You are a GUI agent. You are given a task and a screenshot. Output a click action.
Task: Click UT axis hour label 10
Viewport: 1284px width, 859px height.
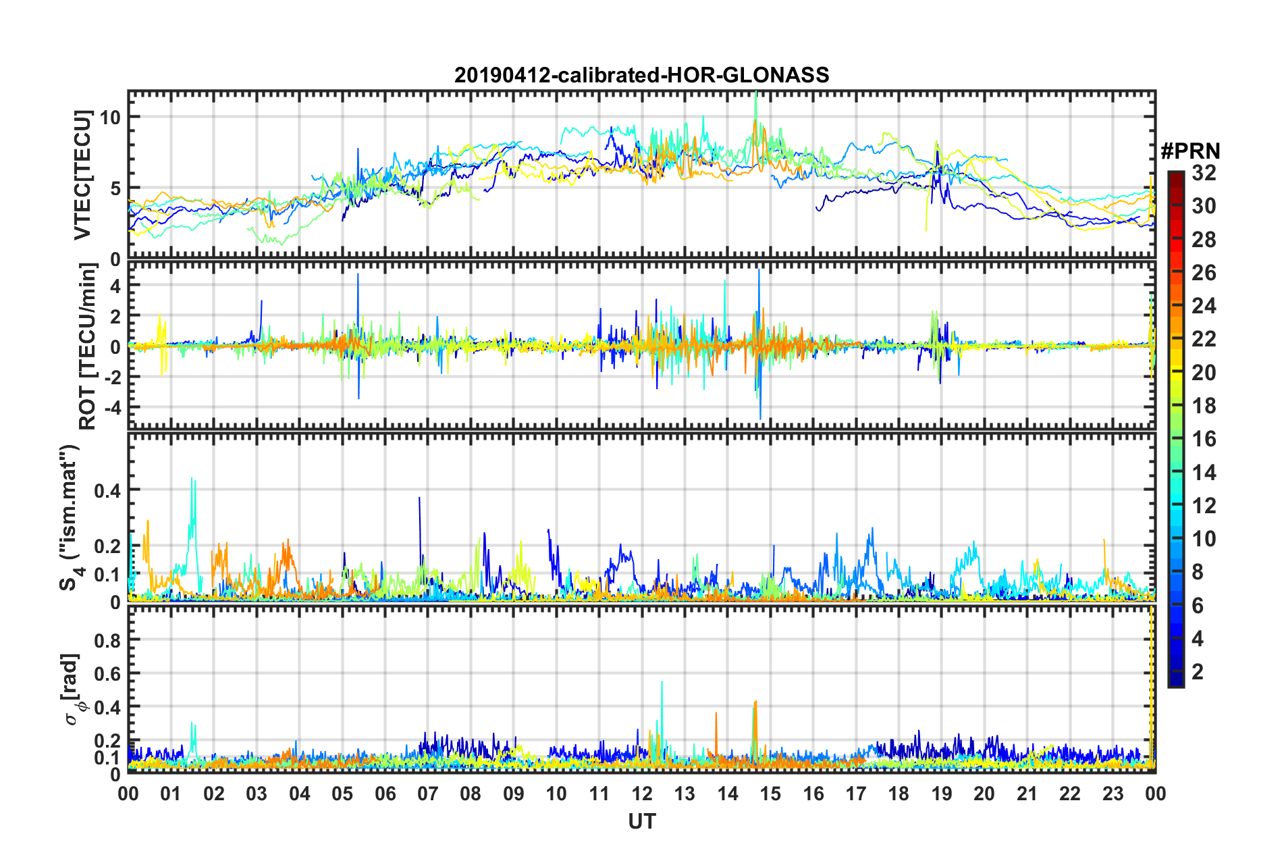point(556,793)
